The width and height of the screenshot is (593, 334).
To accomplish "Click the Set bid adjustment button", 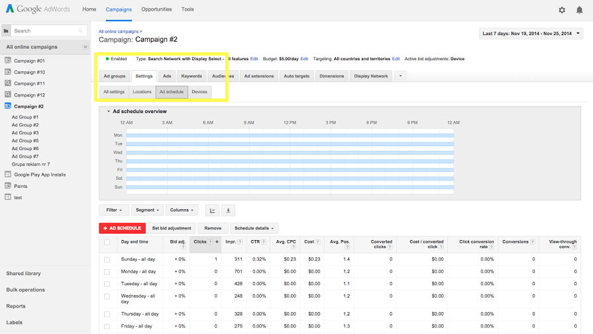I will coord(172,228).
